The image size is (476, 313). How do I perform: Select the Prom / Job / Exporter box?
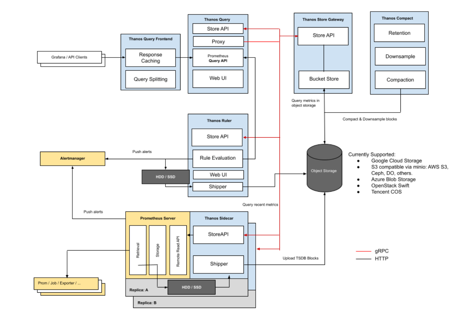(66, 283)
